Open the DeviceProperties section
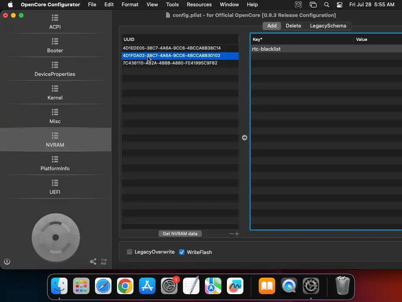 [55, 69]
